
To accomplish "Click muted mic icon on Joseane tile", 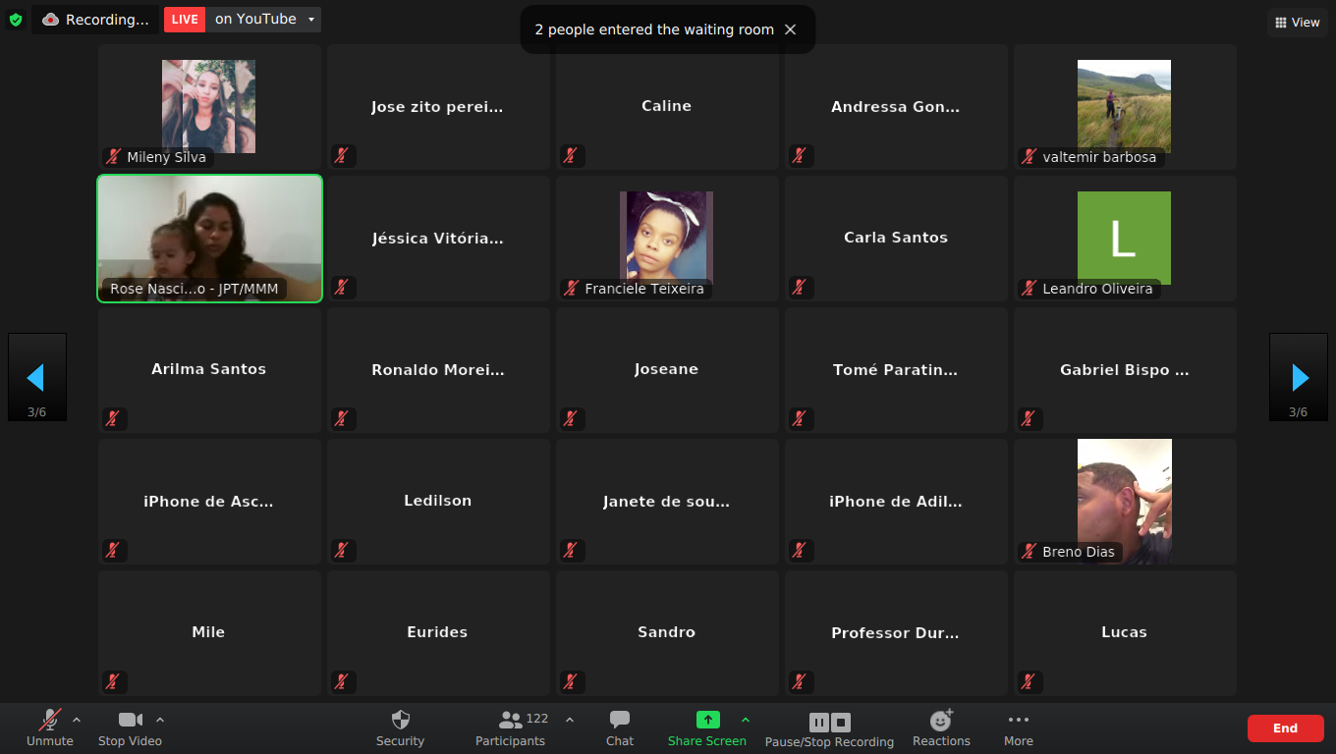I will [x=571, y=419].
